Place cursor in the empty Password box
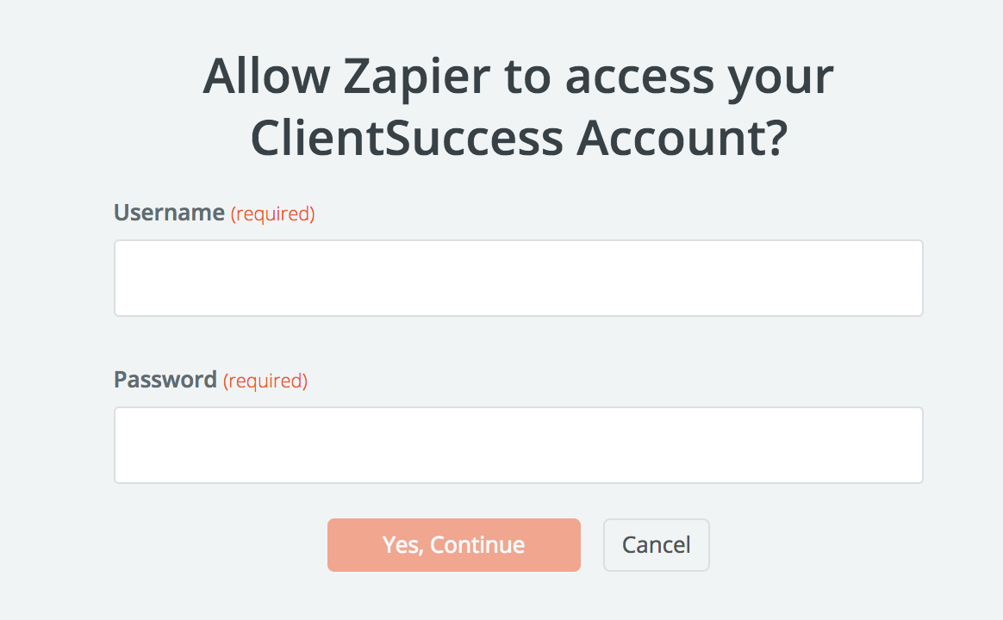 click(518, 445)
